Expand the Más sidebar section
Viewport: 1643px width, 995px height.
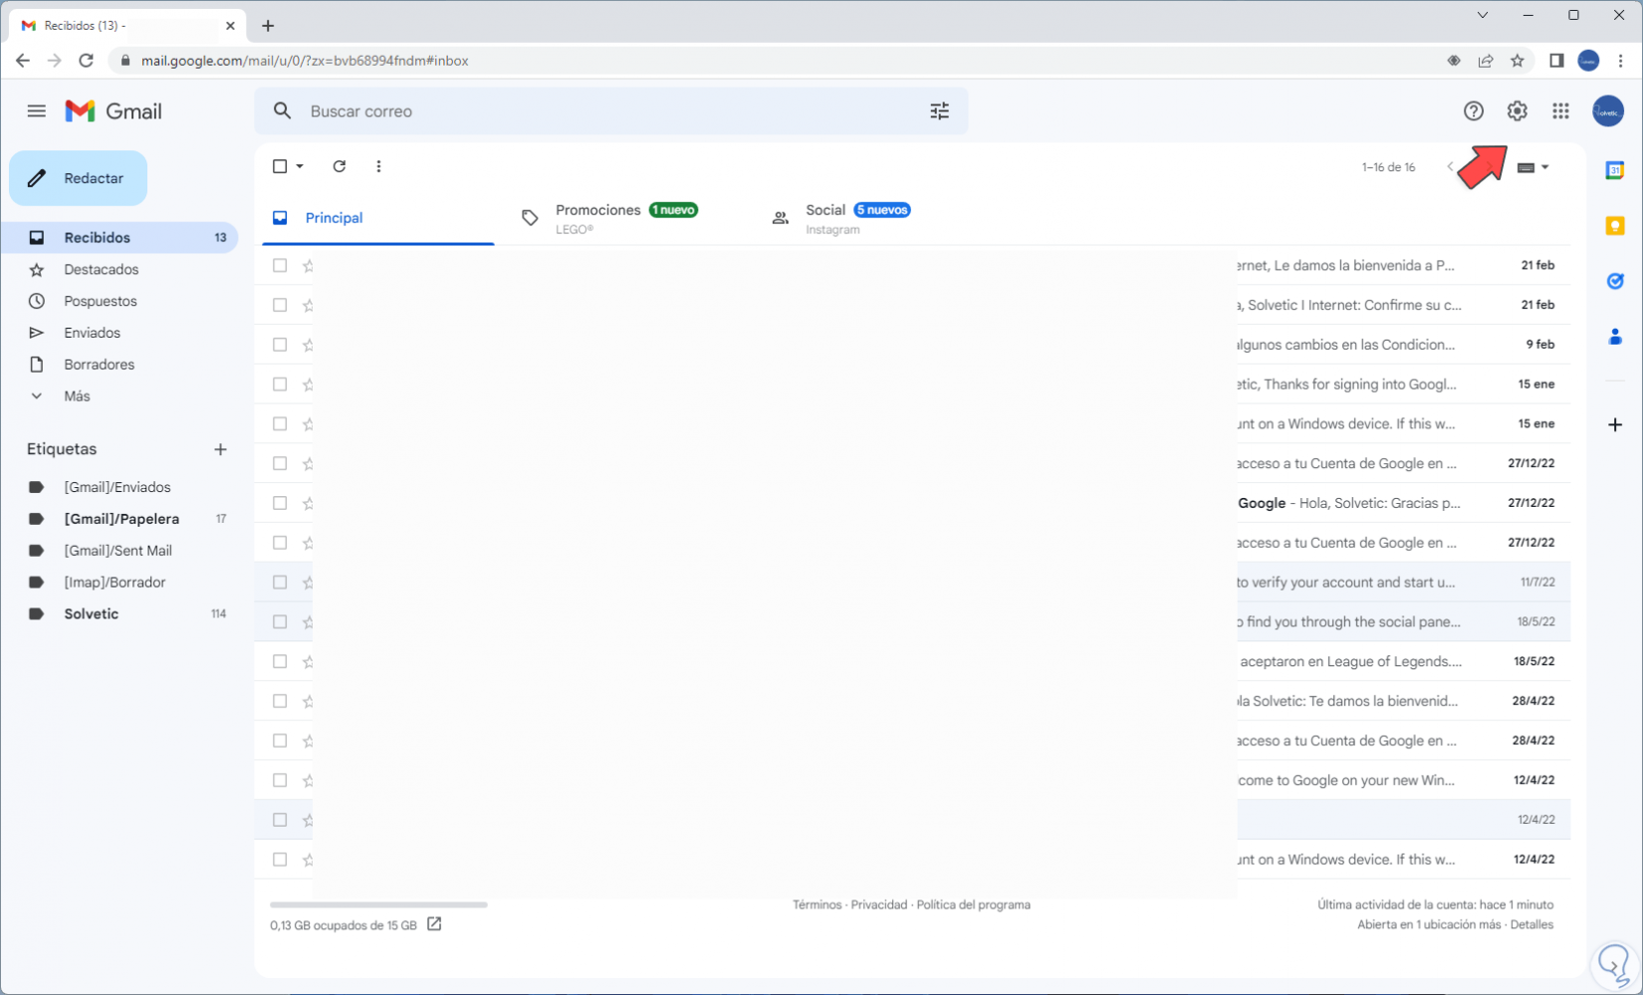click(x=76, y=396)
